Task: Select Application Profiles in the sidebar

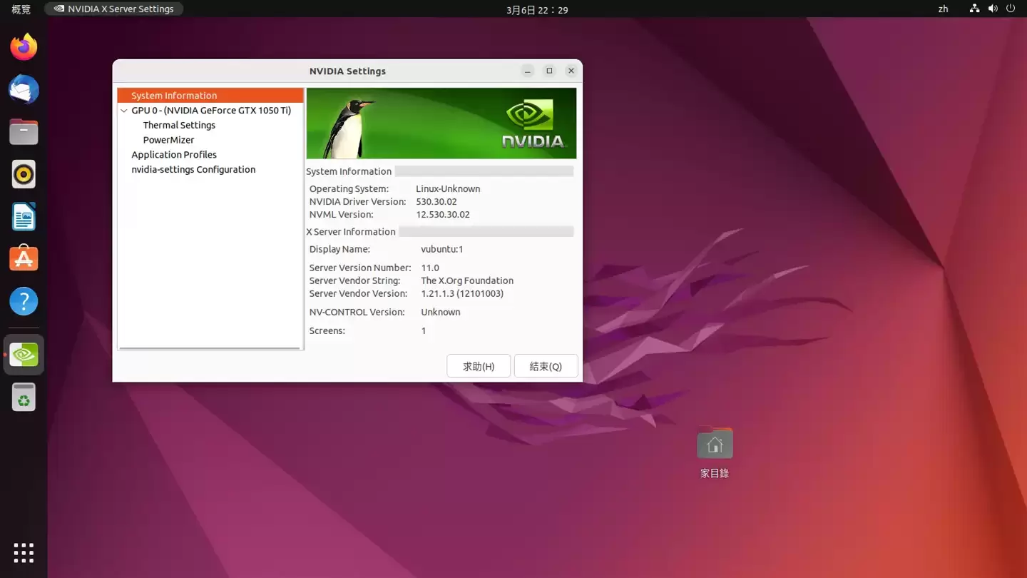Action: [173, 154]
